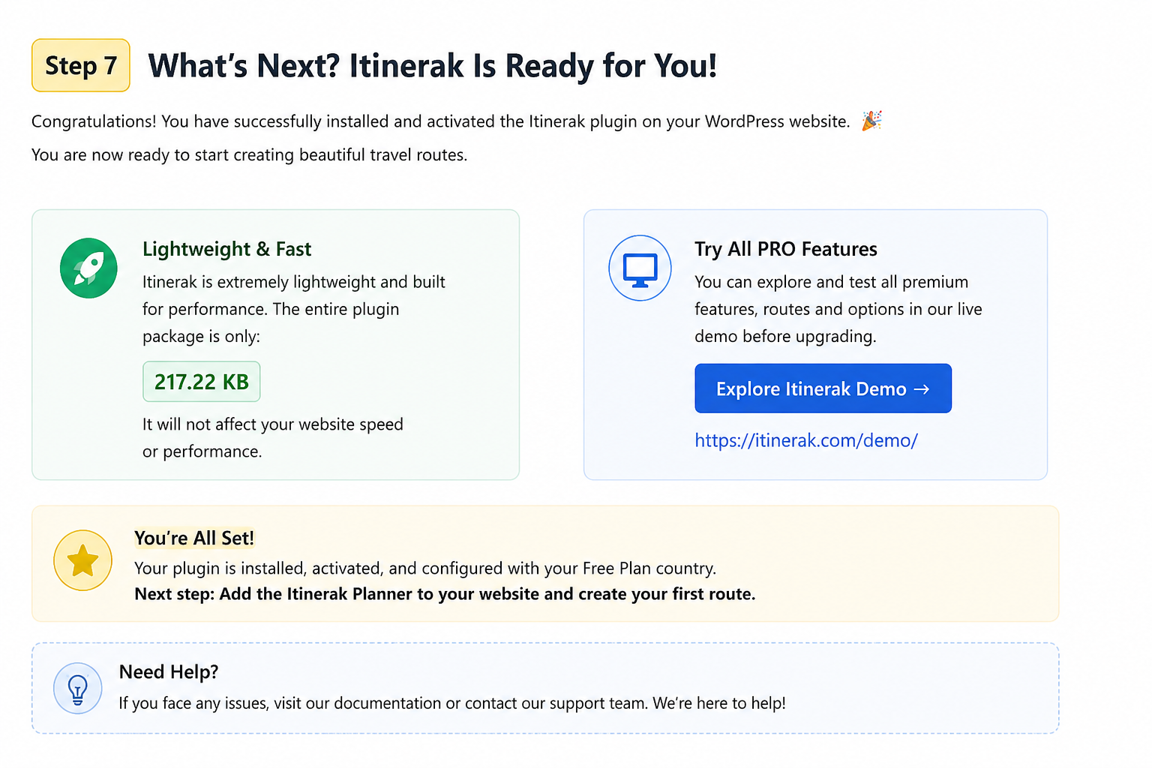Click the lightbulb help icon
Screen dimensions: 1152x768
click(77, 688)
